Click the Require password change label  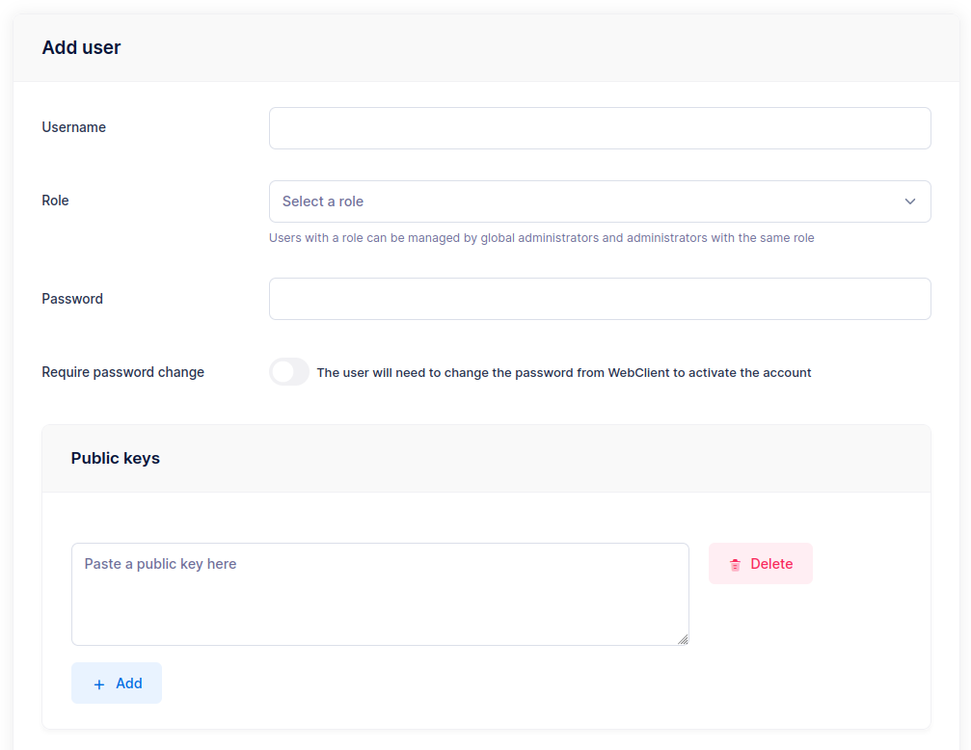click(x=122, y=372)
